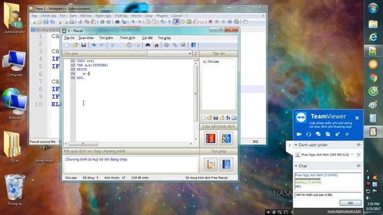Open the Dự án desktop folder
Screen dimensions: 383x215
[14, 147]
